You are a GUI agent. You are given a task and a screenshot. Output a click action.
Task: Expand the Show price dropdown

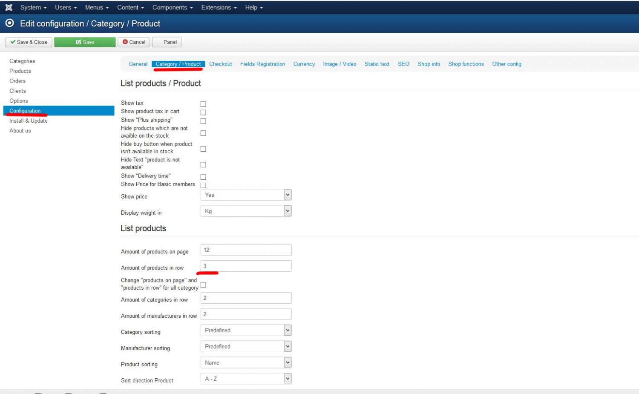click(246, 195)
